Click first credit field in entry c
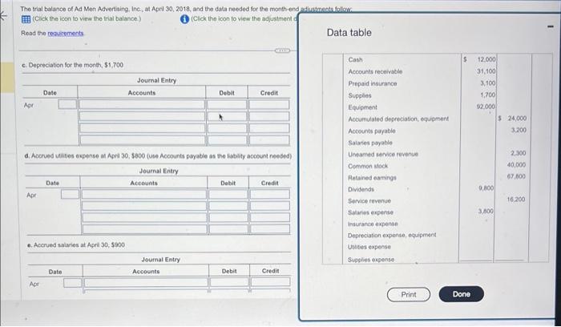 click(269, 104)
